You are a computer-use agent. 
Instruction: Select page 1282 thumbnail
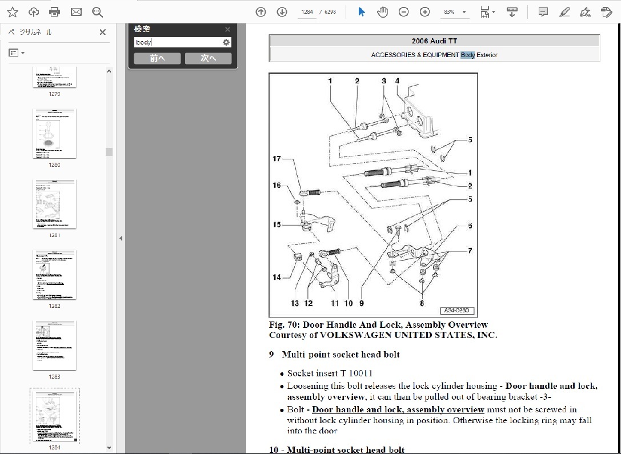point(54,275)
